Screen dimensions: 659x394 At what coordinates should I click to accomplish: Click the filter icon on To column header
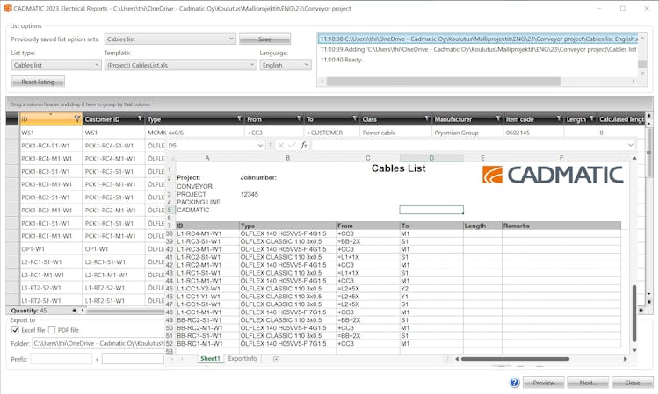355,119
